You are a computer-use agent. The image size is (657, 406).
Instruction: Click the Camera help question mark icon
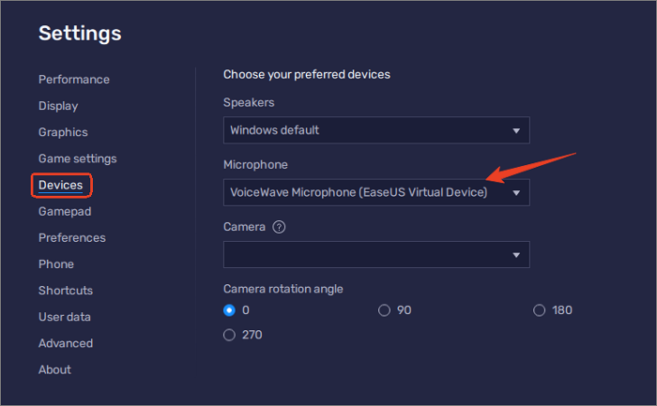click(279, 227)
